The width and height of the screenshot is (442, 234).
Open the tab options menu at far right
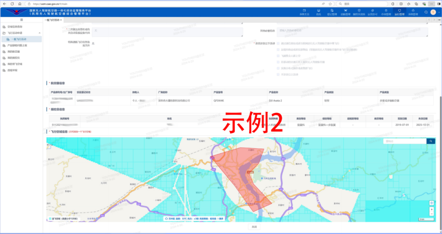coord(438,20)
